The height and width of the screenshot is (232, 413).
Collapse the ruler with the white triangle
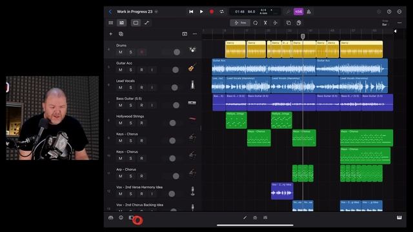click(x=395, y=32)
